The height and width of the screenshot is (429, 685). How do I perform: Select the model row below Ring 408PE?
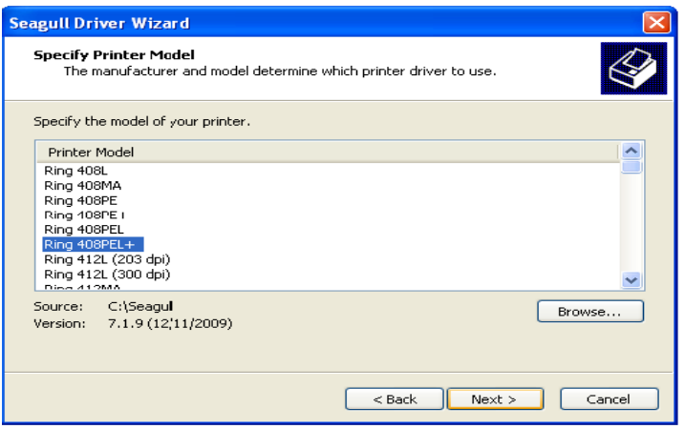(85, 214)
